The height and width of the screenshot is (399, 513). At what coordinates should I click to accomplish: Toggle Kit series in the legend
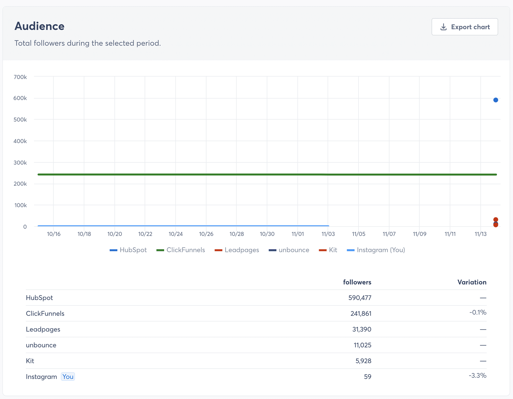coord(328,250)
